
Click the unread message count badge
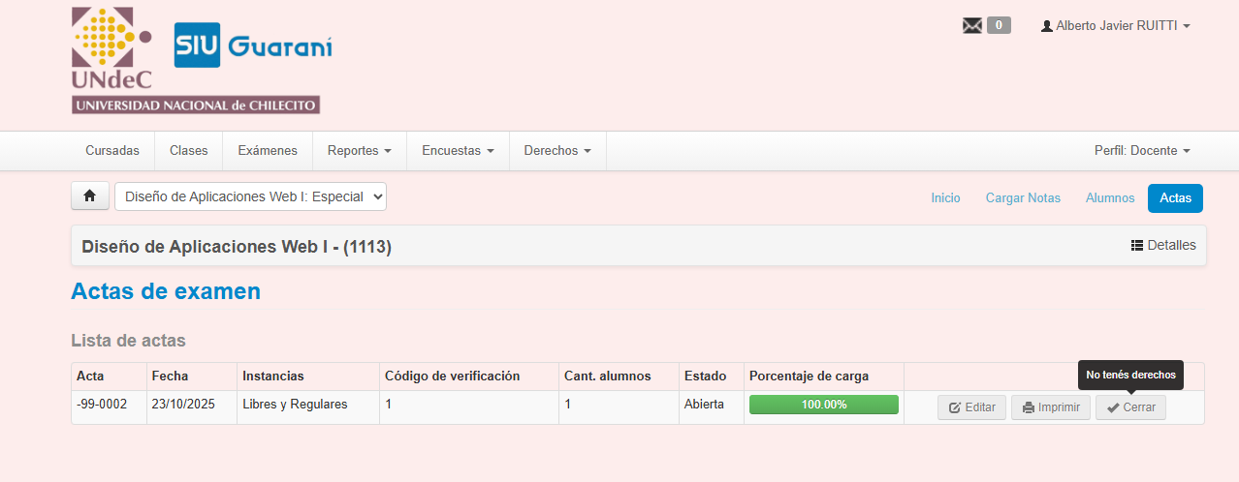click(x=999, y=26)
